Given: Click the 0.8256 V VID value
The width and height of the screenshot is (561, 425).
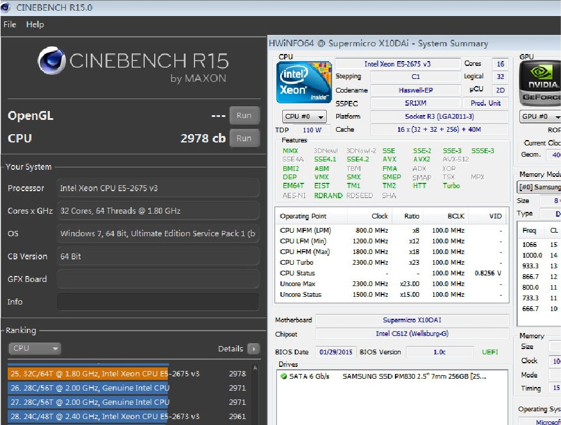Looking at the screenshot, I should click(488, 273).
